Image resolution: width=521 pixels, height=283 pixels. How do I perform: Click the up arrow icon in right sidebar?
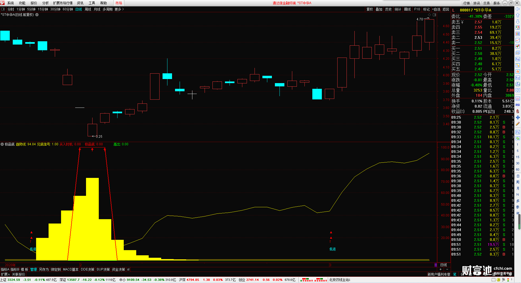tap(518, 15)
